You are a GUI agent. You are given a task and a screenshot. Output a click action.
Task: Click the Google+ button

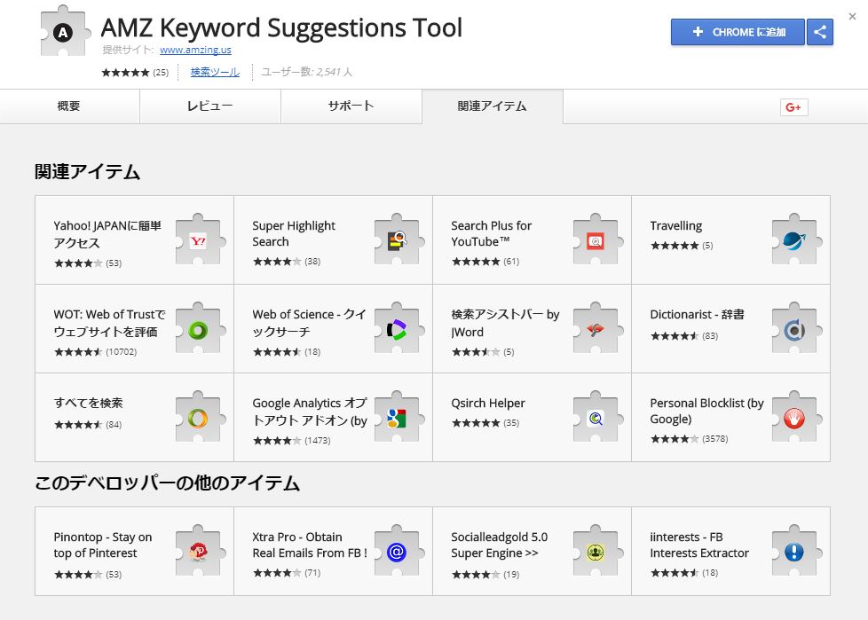click(x=793, y=107)
